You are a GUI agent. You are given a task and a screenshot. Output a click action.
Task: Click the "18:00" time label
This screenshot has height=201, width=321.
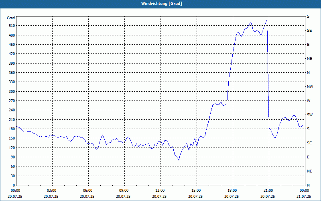coord(232,191)
